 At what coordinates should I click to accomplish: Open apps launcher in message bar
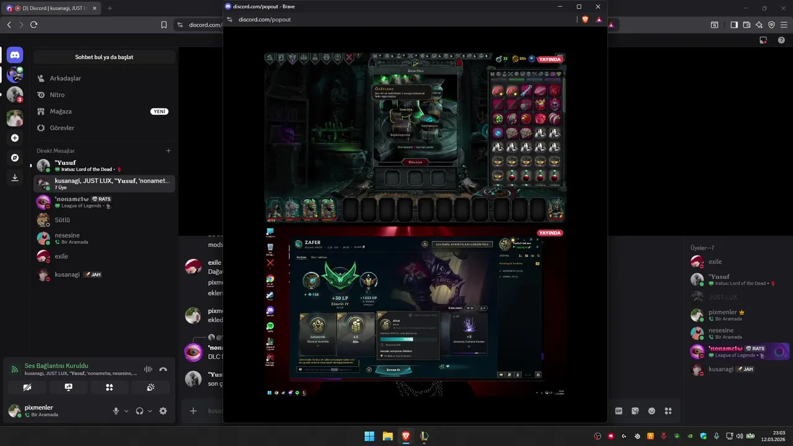click(668, 411)
